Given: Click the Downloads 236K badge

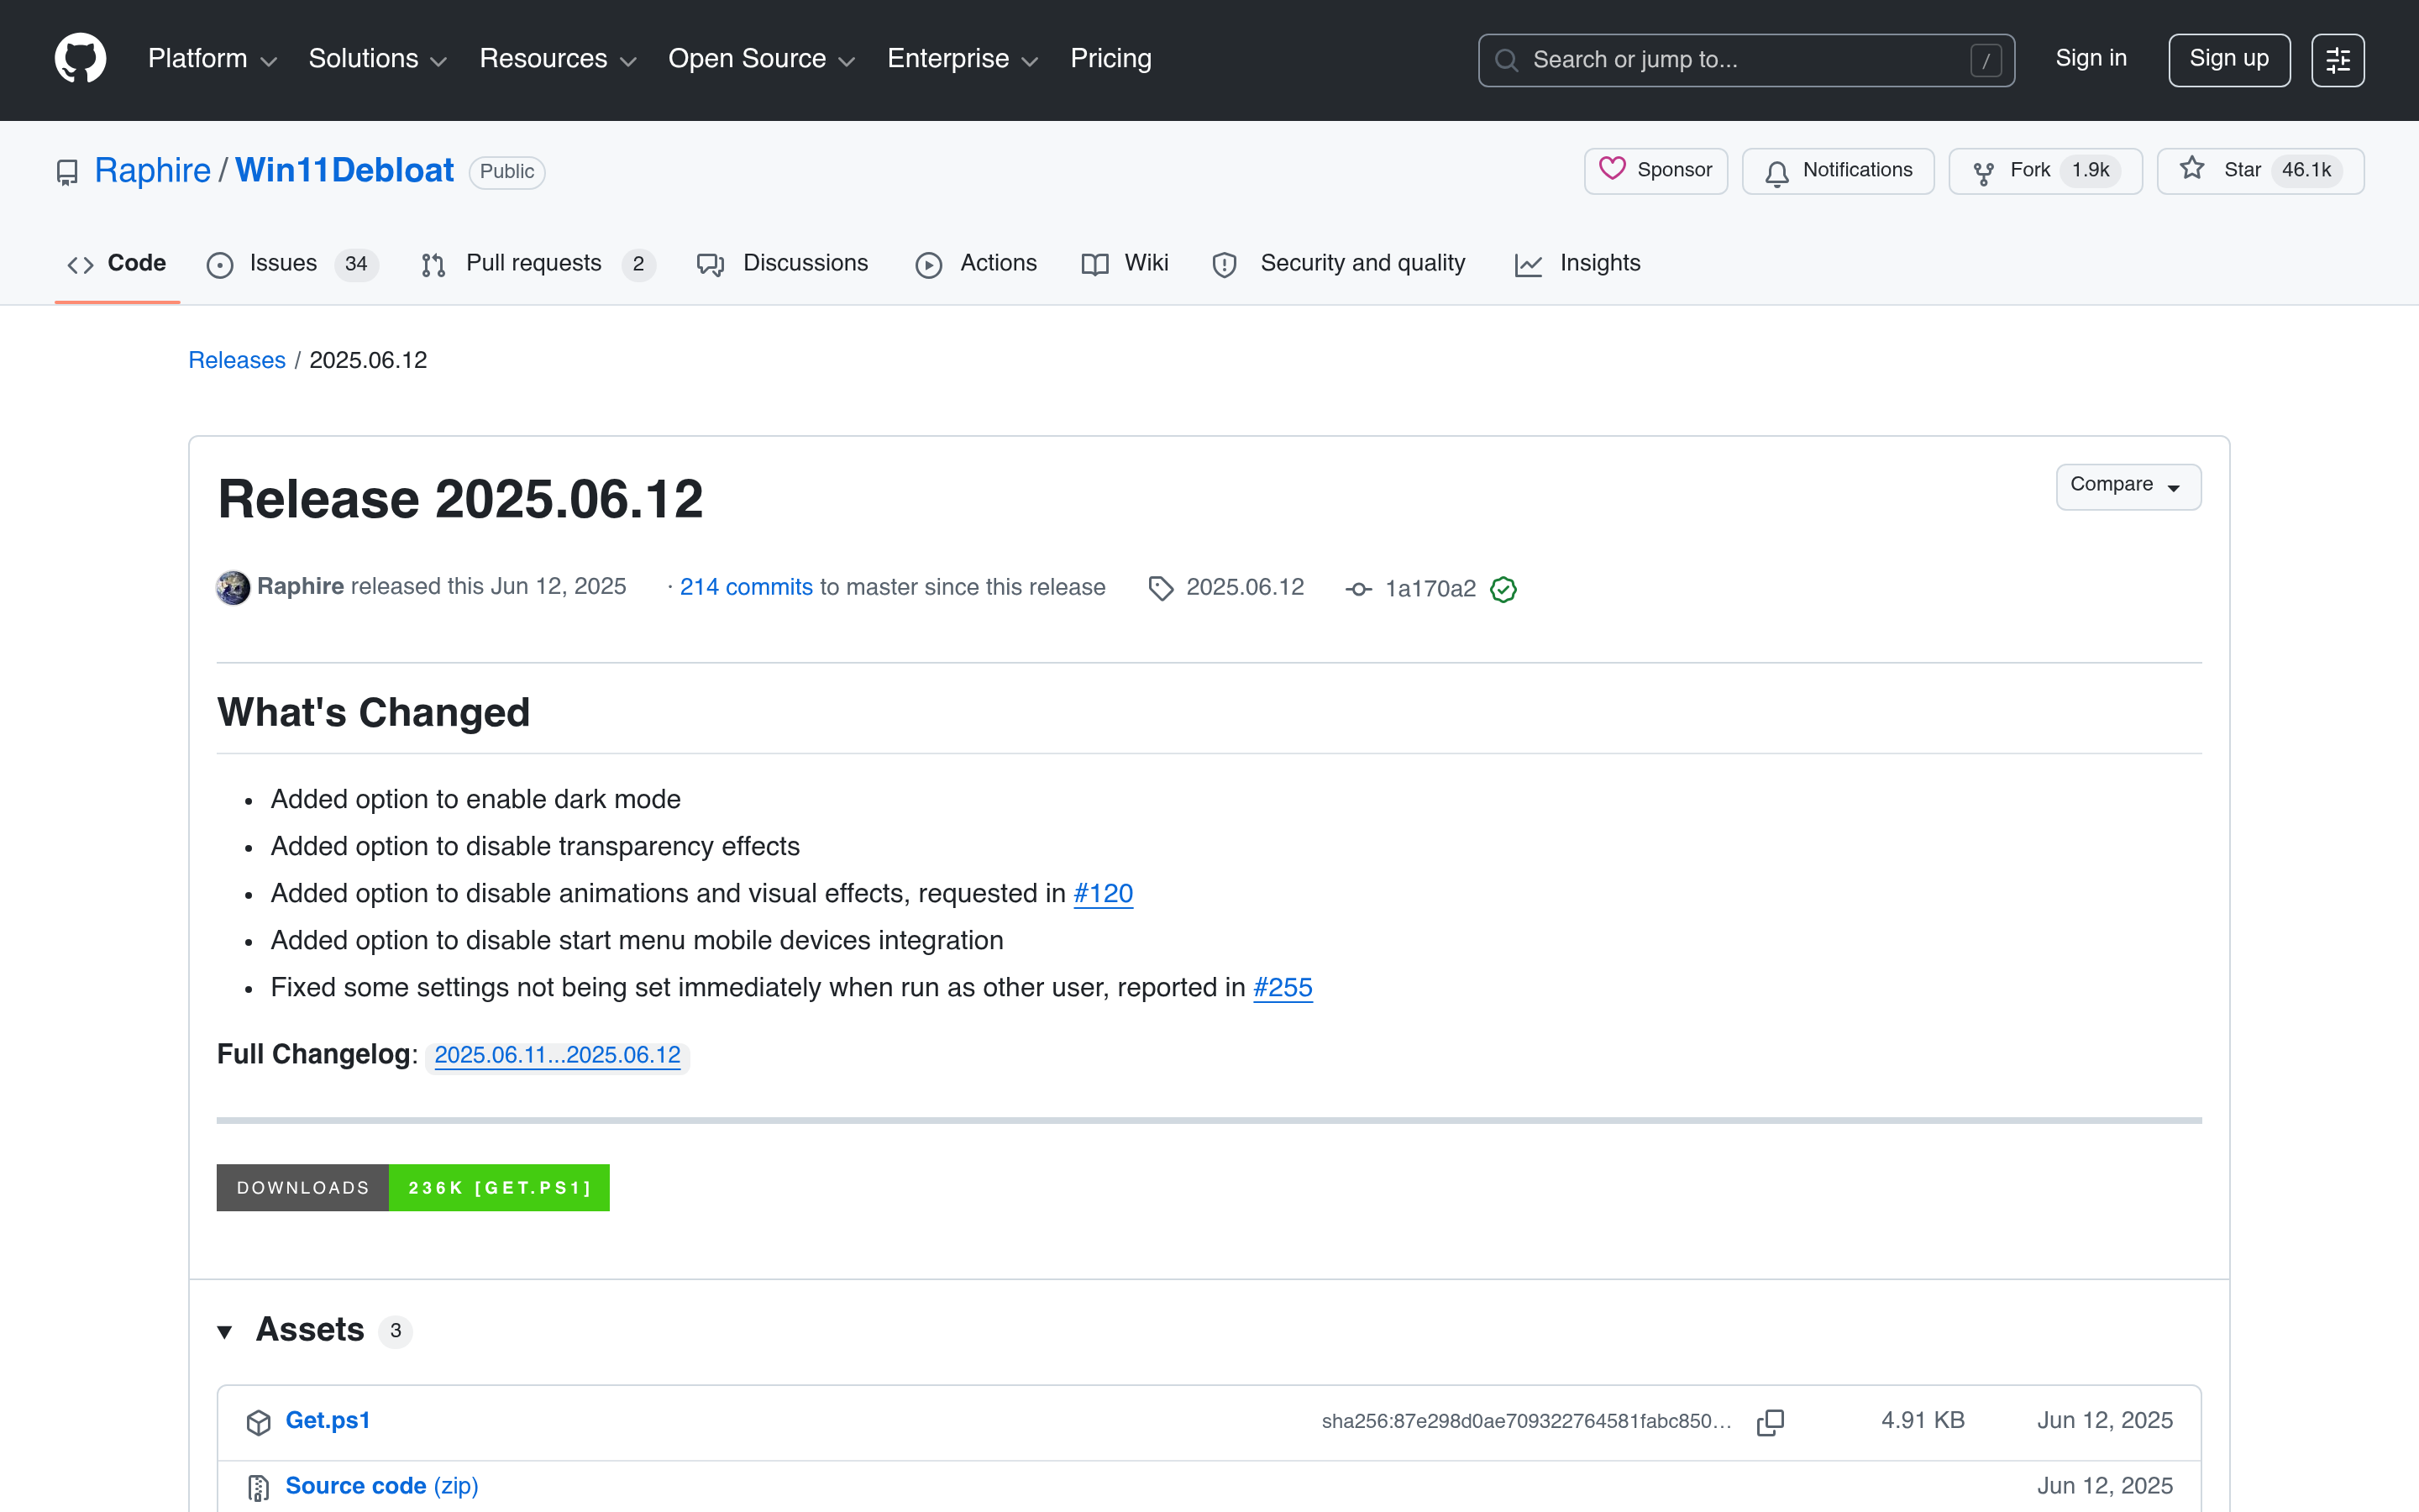Looking at the screenshot, I should (x=413, y=1187).
